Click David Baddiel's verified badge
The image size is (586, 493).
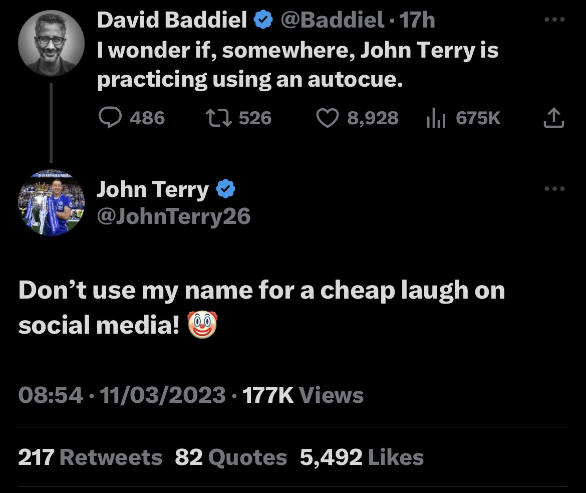(263, 20)
